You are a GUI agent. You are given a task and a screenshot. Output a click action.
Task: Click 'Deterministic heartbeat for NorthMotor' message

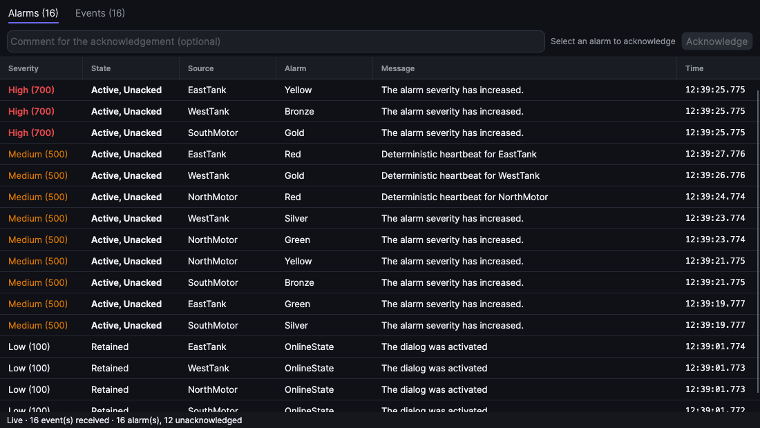(464, 197)
